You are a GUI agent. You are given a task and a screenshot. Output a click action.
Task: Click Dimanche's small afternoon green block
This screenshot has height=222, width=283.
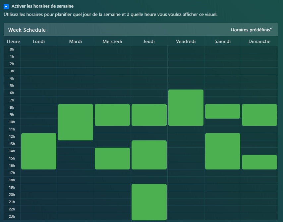(x=259, y=162)
